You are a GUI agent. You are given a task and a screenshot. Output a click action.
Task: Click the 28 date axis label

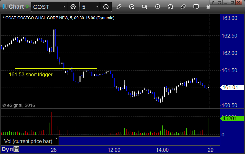tap(54, 150)
